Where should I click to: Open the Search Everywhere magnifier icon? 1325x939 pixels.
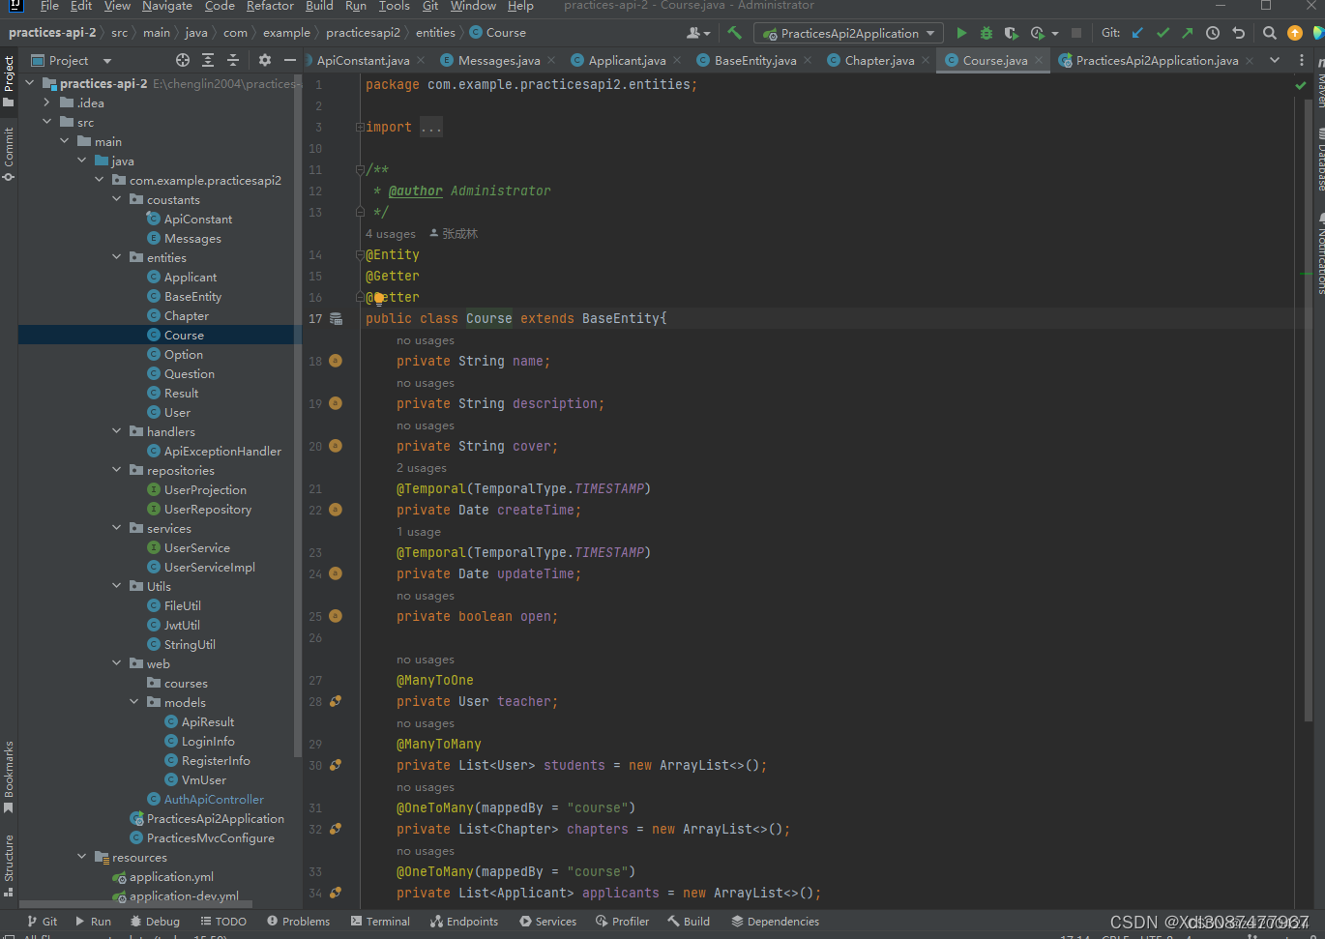1270,33
